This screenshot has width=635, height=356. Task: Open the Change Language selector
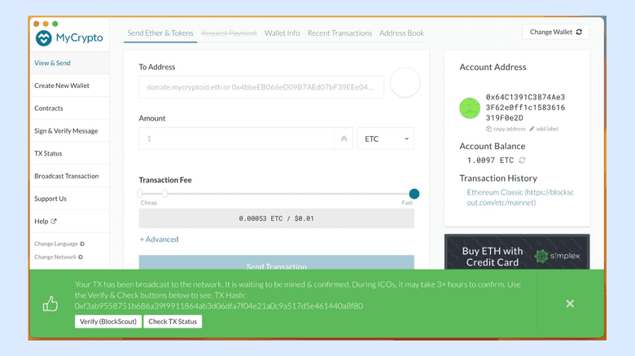59,244
